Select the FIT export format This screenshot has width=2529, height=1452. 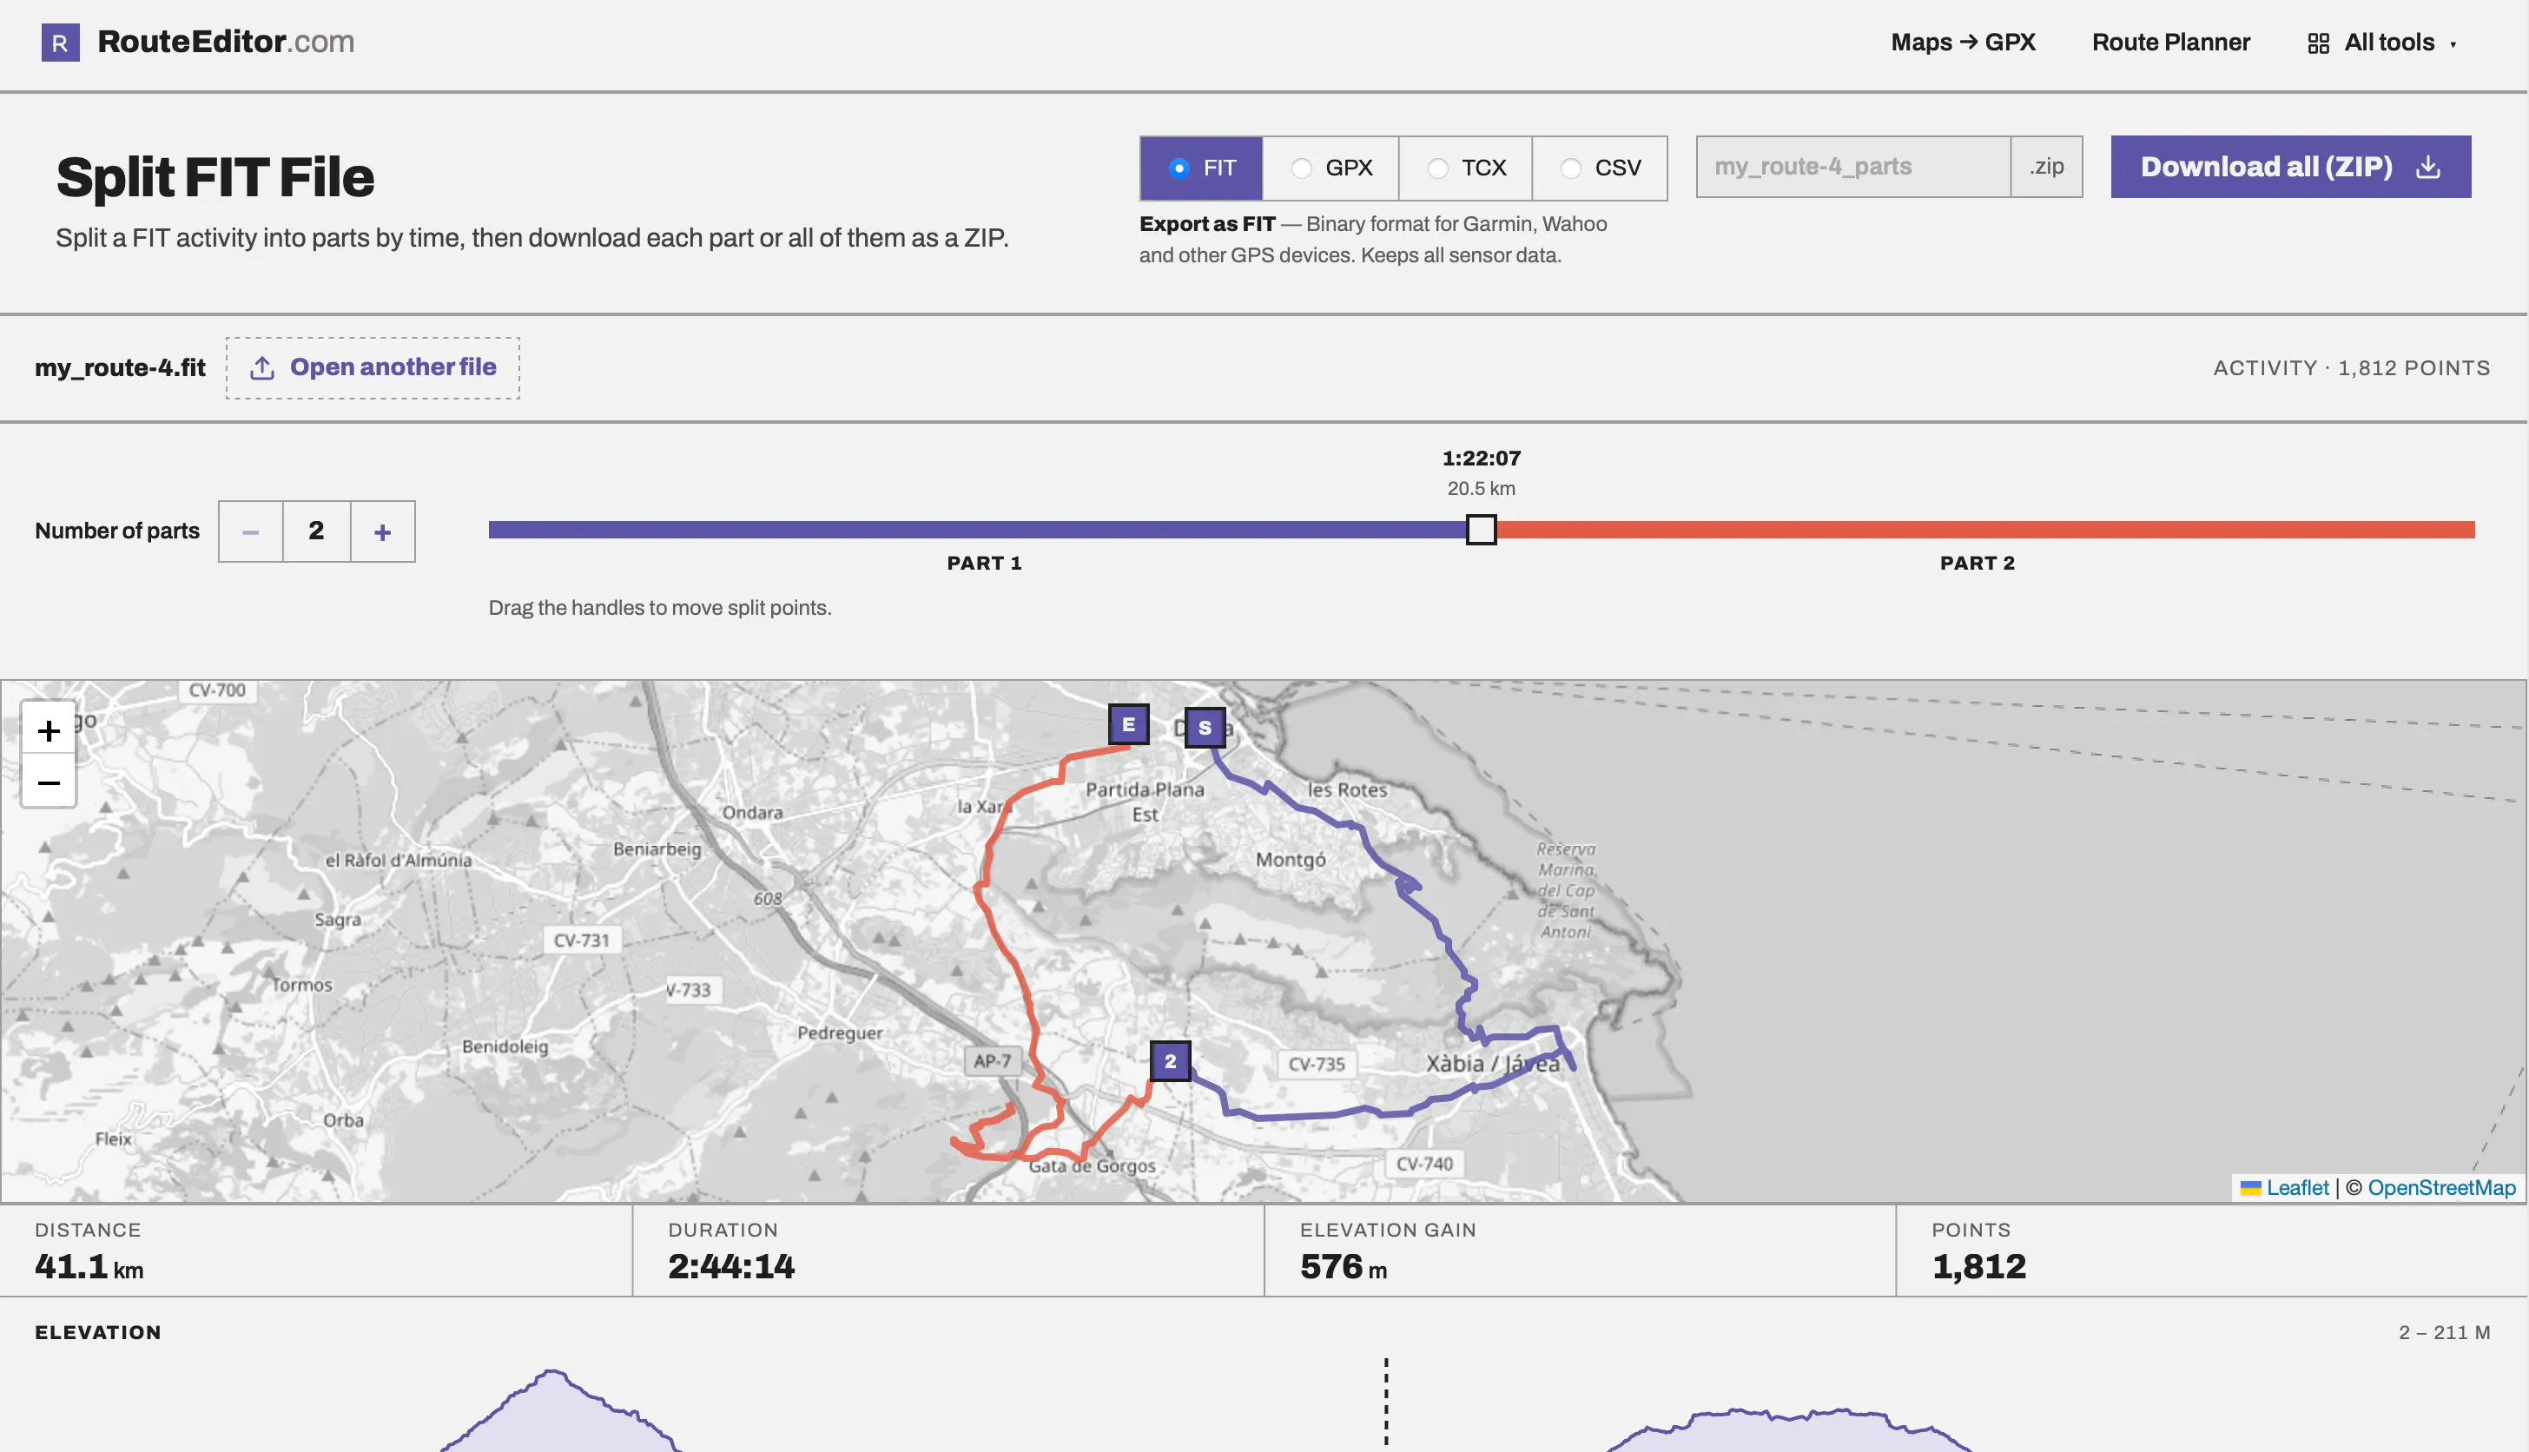coord(1201,168)
